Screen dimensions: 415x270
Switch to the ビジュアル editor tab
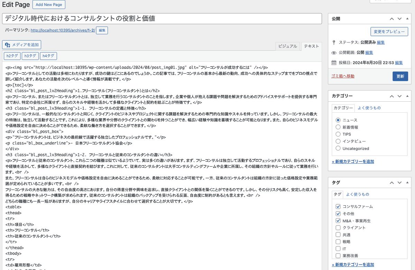pyautogui.click(x=288, y=46)
